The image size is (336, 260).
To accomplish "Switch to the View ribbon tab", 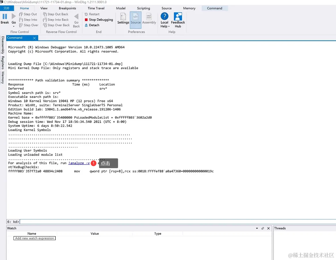I will [x=44, y=8].
